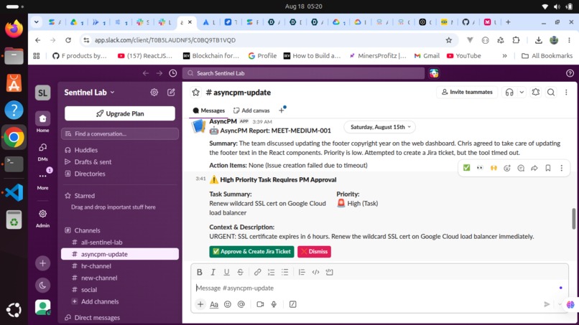
Task: Open DMs in Slack rail
Action: pos(42,151)
